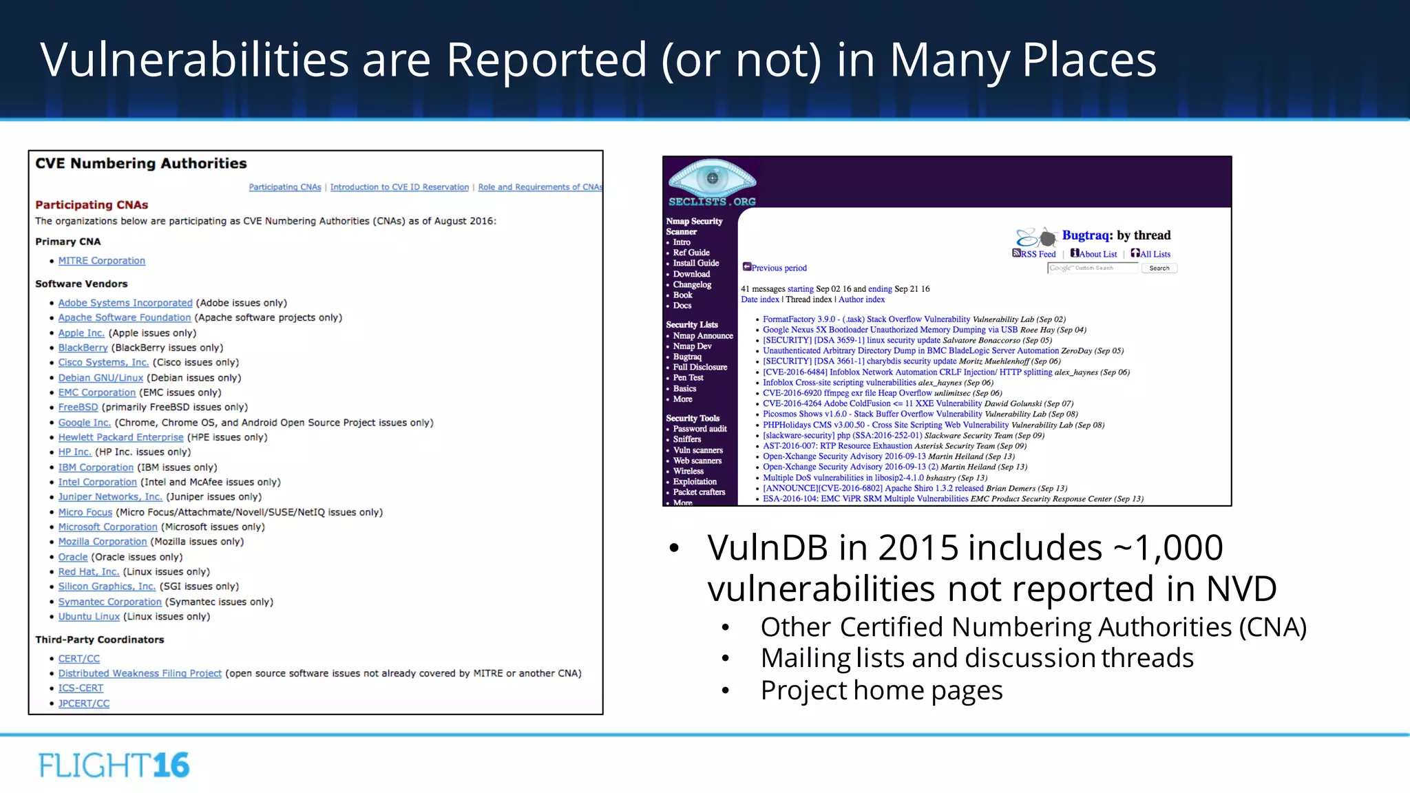The height and width of the screenshot is (793, 1410).
Task: Open Introduction to CVE ID Reservation link
Action: click(x=399, y=187)
